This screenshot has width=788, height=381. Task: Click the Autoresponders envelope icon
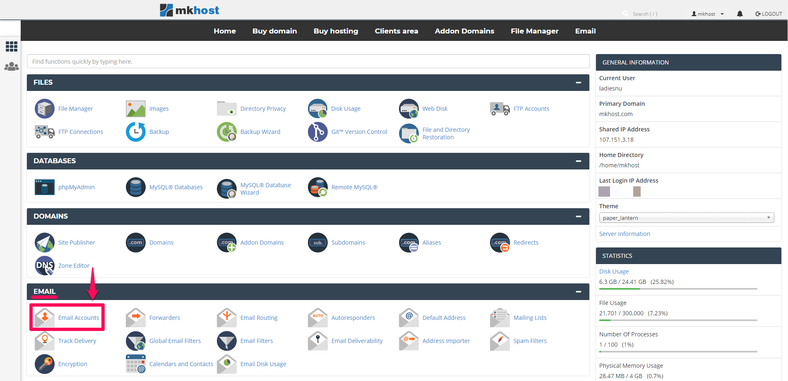[x=318, y=318]
